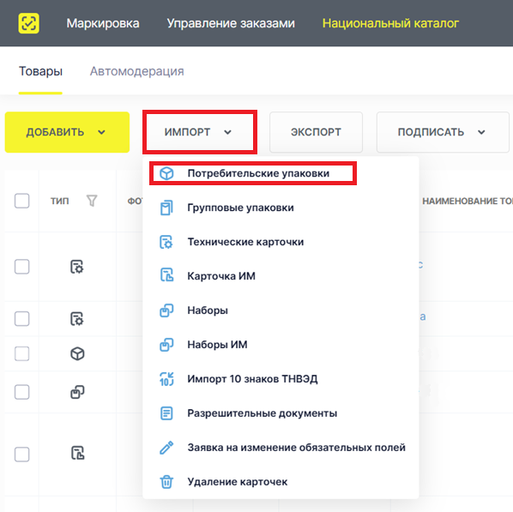Viewport: 513px width, 512px height.
Task: Click the ТИП column header
Action: (x=59, y=201)
